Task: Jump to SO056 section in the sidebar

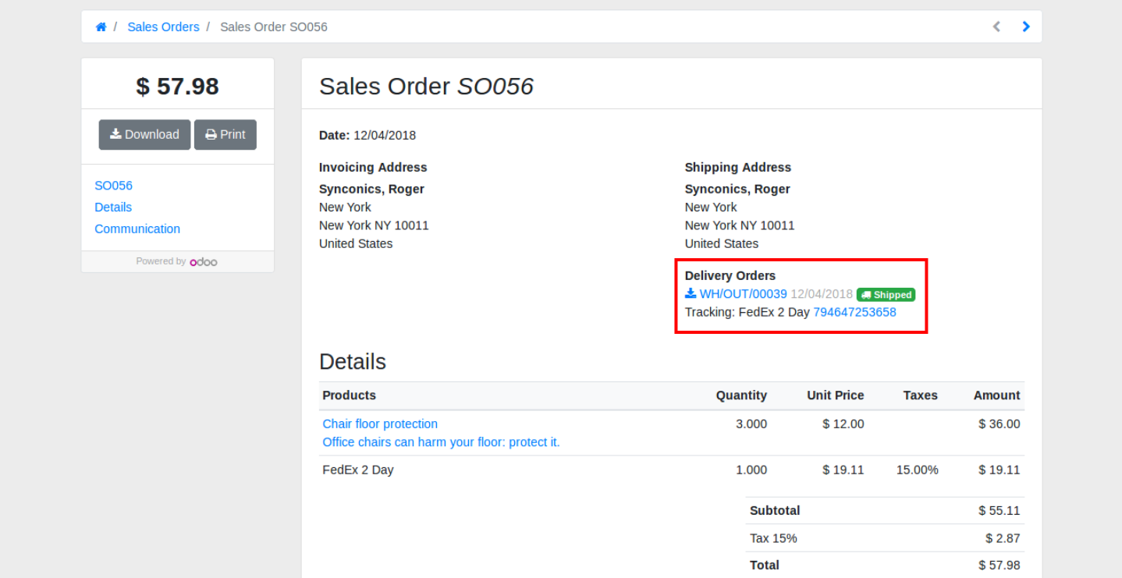Action: 113,186
